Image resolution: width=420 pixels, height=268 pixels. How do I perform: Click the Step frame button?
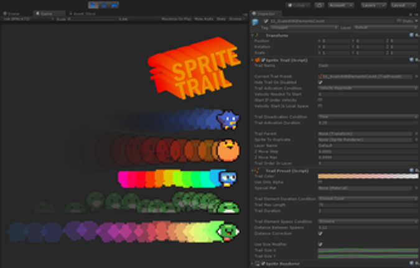pyautogui.click(x=114, y=5)
